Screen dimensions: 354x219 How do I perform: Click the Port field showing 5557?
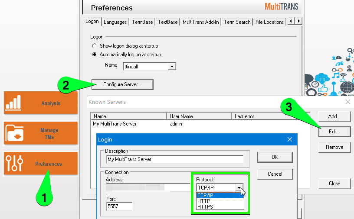point(119,206)
